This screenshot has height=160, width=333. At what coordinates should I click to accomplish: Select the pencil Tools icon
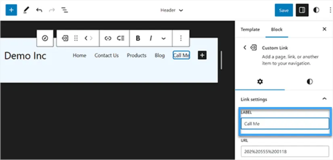26,10
